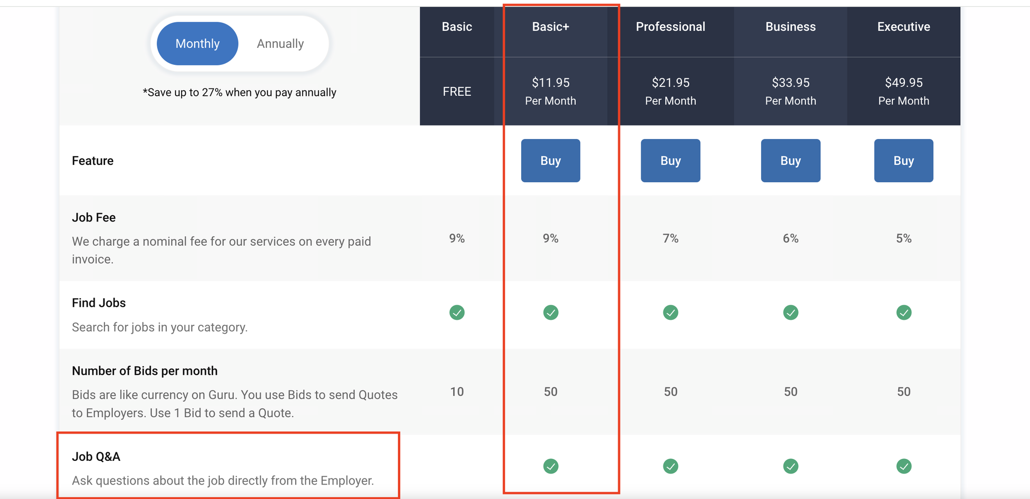The width and height of the screenshot is (1030, 499).
Task: Click the Basic plan header
Action: point(457,27)
